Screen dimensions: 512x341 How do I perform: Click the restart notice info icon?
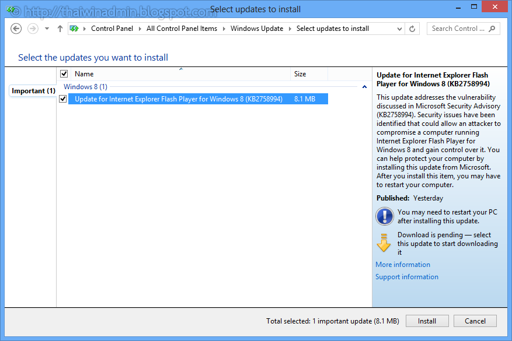point(385,216)
